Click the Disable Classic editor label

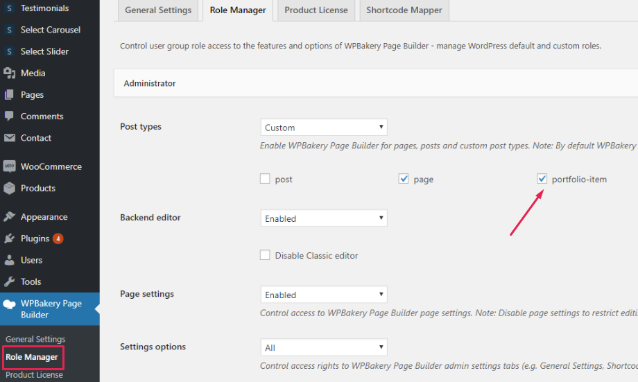pyautogui.click(x=316, y=256)
